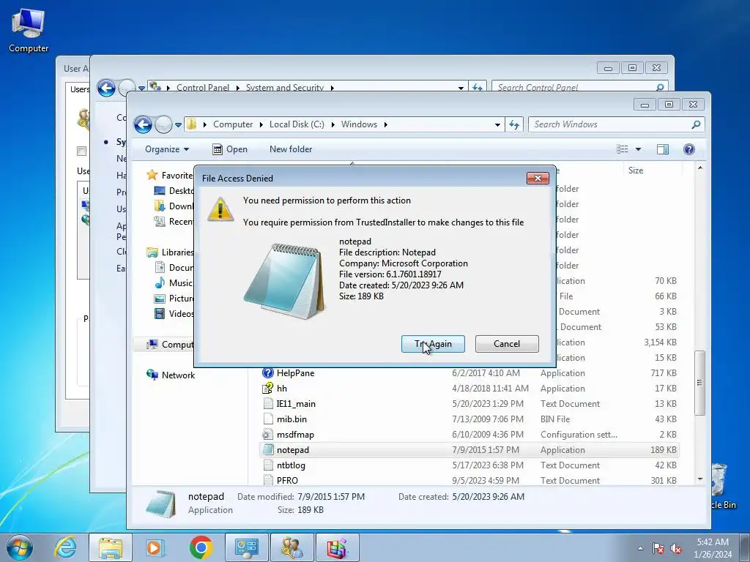Click scroll down arrow of file list
This screenshot has width=750, height=562.
point(700,479)
